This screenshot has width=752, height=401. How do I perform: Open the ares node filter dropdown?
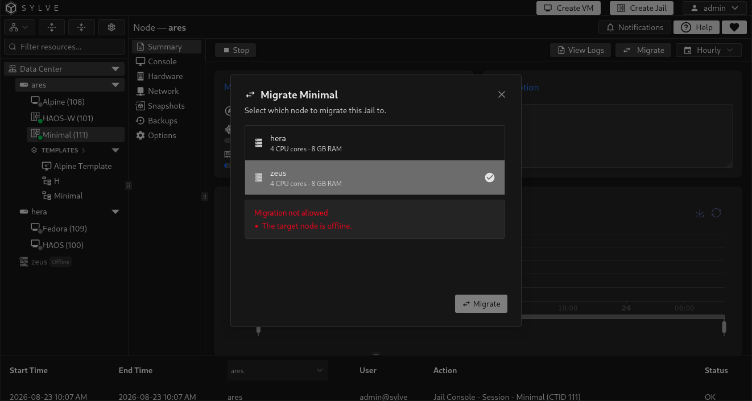278,370
